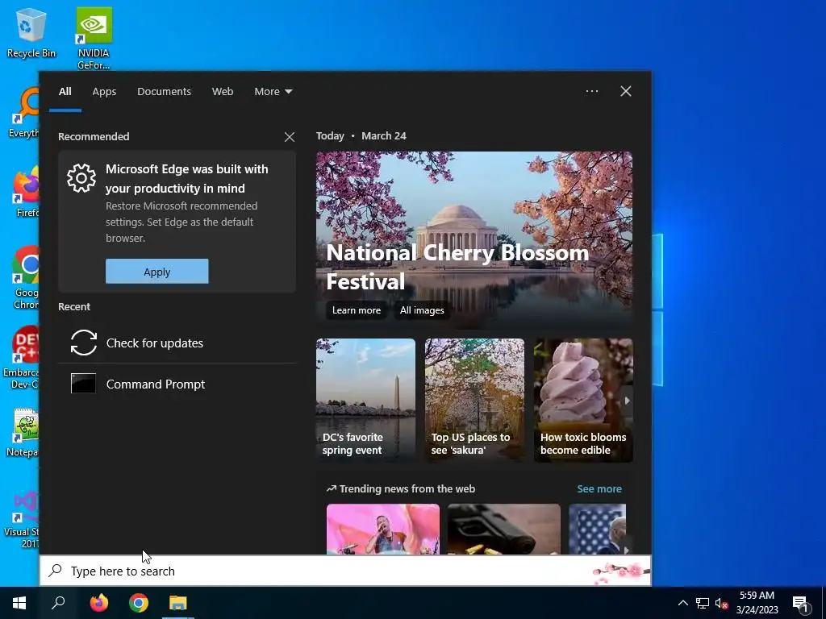Show hidden system tray icons
826x619 pixels.
click(682, 603)
